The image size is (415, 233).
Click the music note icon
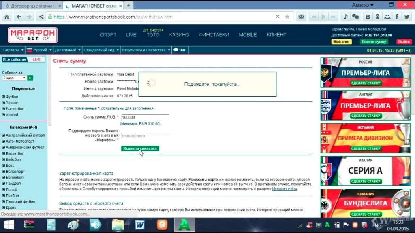[345, 17]
